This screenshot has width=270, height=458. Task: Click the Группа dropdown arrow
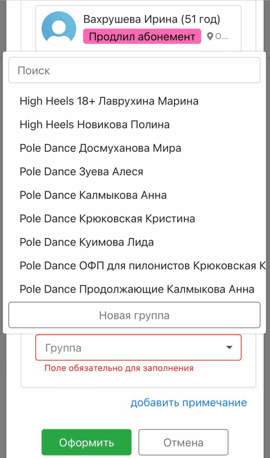(229, 348)
